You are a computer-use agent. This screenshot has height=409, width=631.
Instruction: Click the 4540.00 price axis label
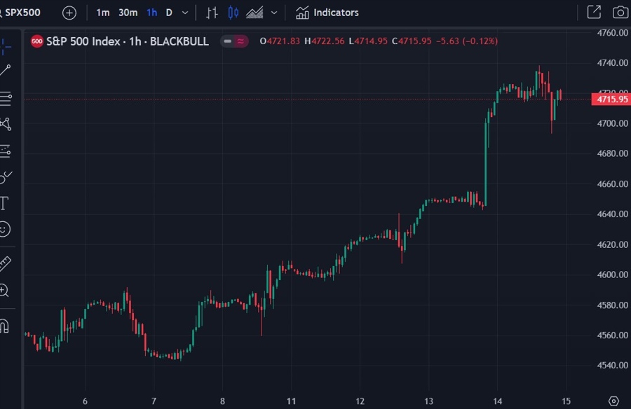pyautogui.click(x=613, y=366)
